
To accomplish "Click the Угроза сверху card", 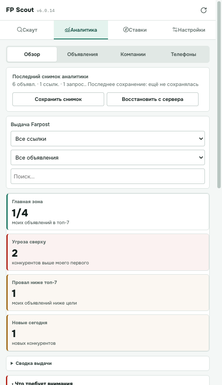I will pyautogui.click(x=108, y=252).
